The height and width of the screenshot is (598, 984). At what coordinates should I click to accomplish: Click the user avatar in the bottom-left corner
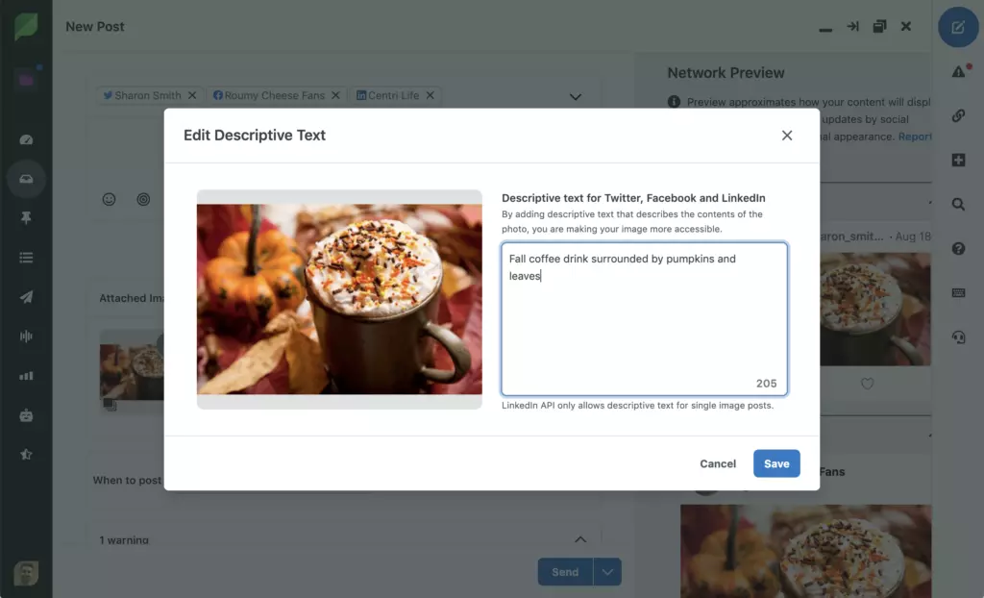26,573
